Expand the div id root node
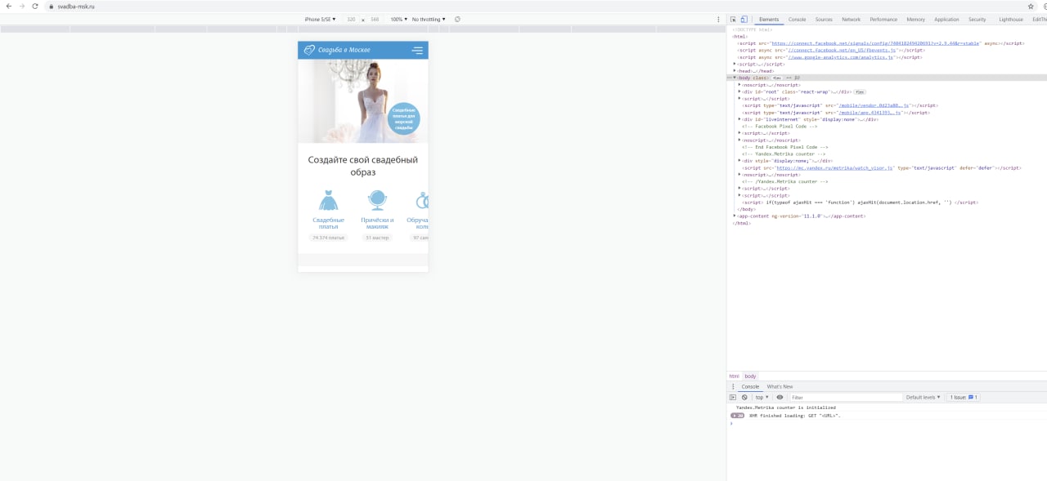The height and width of the screenshot is (481, 1047). [x=739, y=92]
